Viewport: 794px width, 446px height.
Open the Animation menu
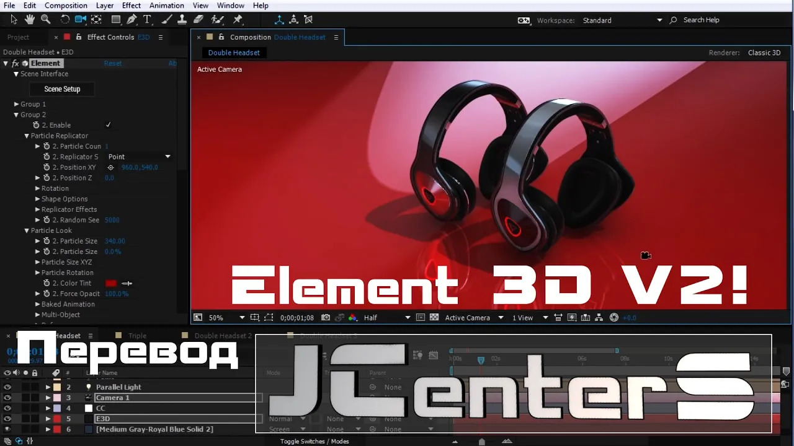[x=167, y=6]
